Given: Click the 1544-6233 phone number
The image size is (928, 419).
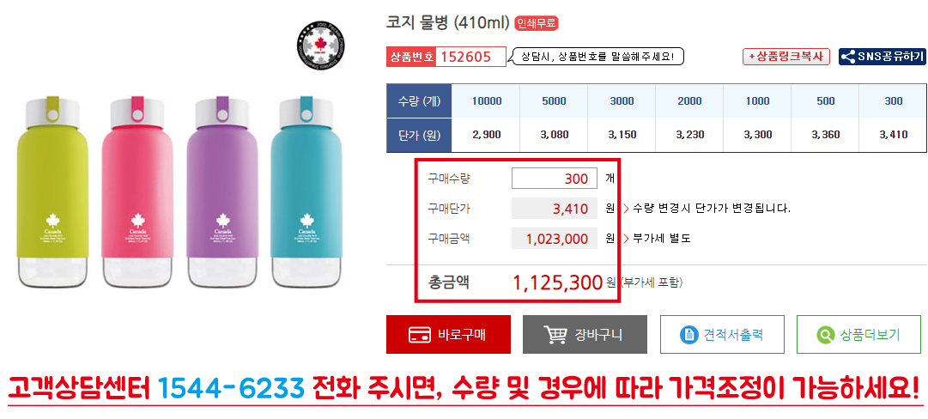Looking at the screenshot, I should click(232, 388).
